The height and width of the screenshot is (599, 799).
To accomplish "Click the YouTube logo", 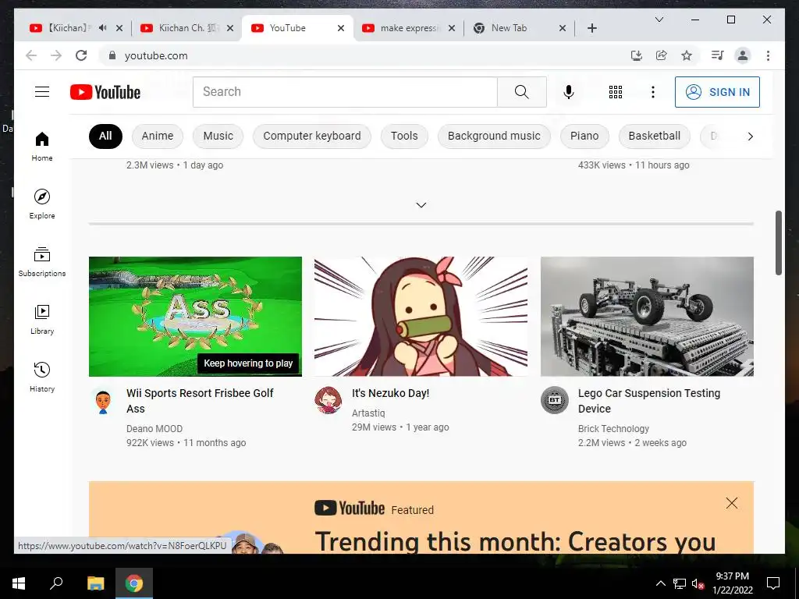I will click(x=105, y=92).
